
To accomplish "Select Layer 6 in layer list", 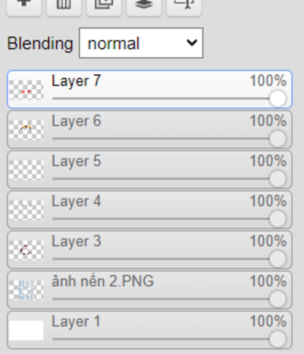I will point(150,130).
